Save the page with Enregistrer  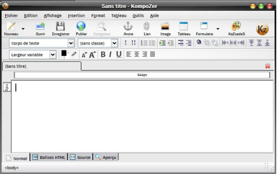pyautogui.click(x=61, y=29)
